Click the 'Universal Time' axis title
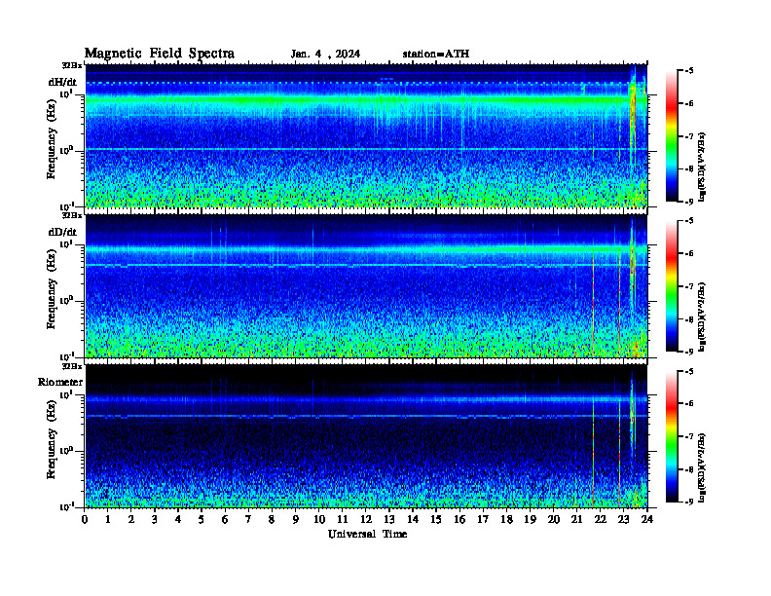 tap(367, 534)
